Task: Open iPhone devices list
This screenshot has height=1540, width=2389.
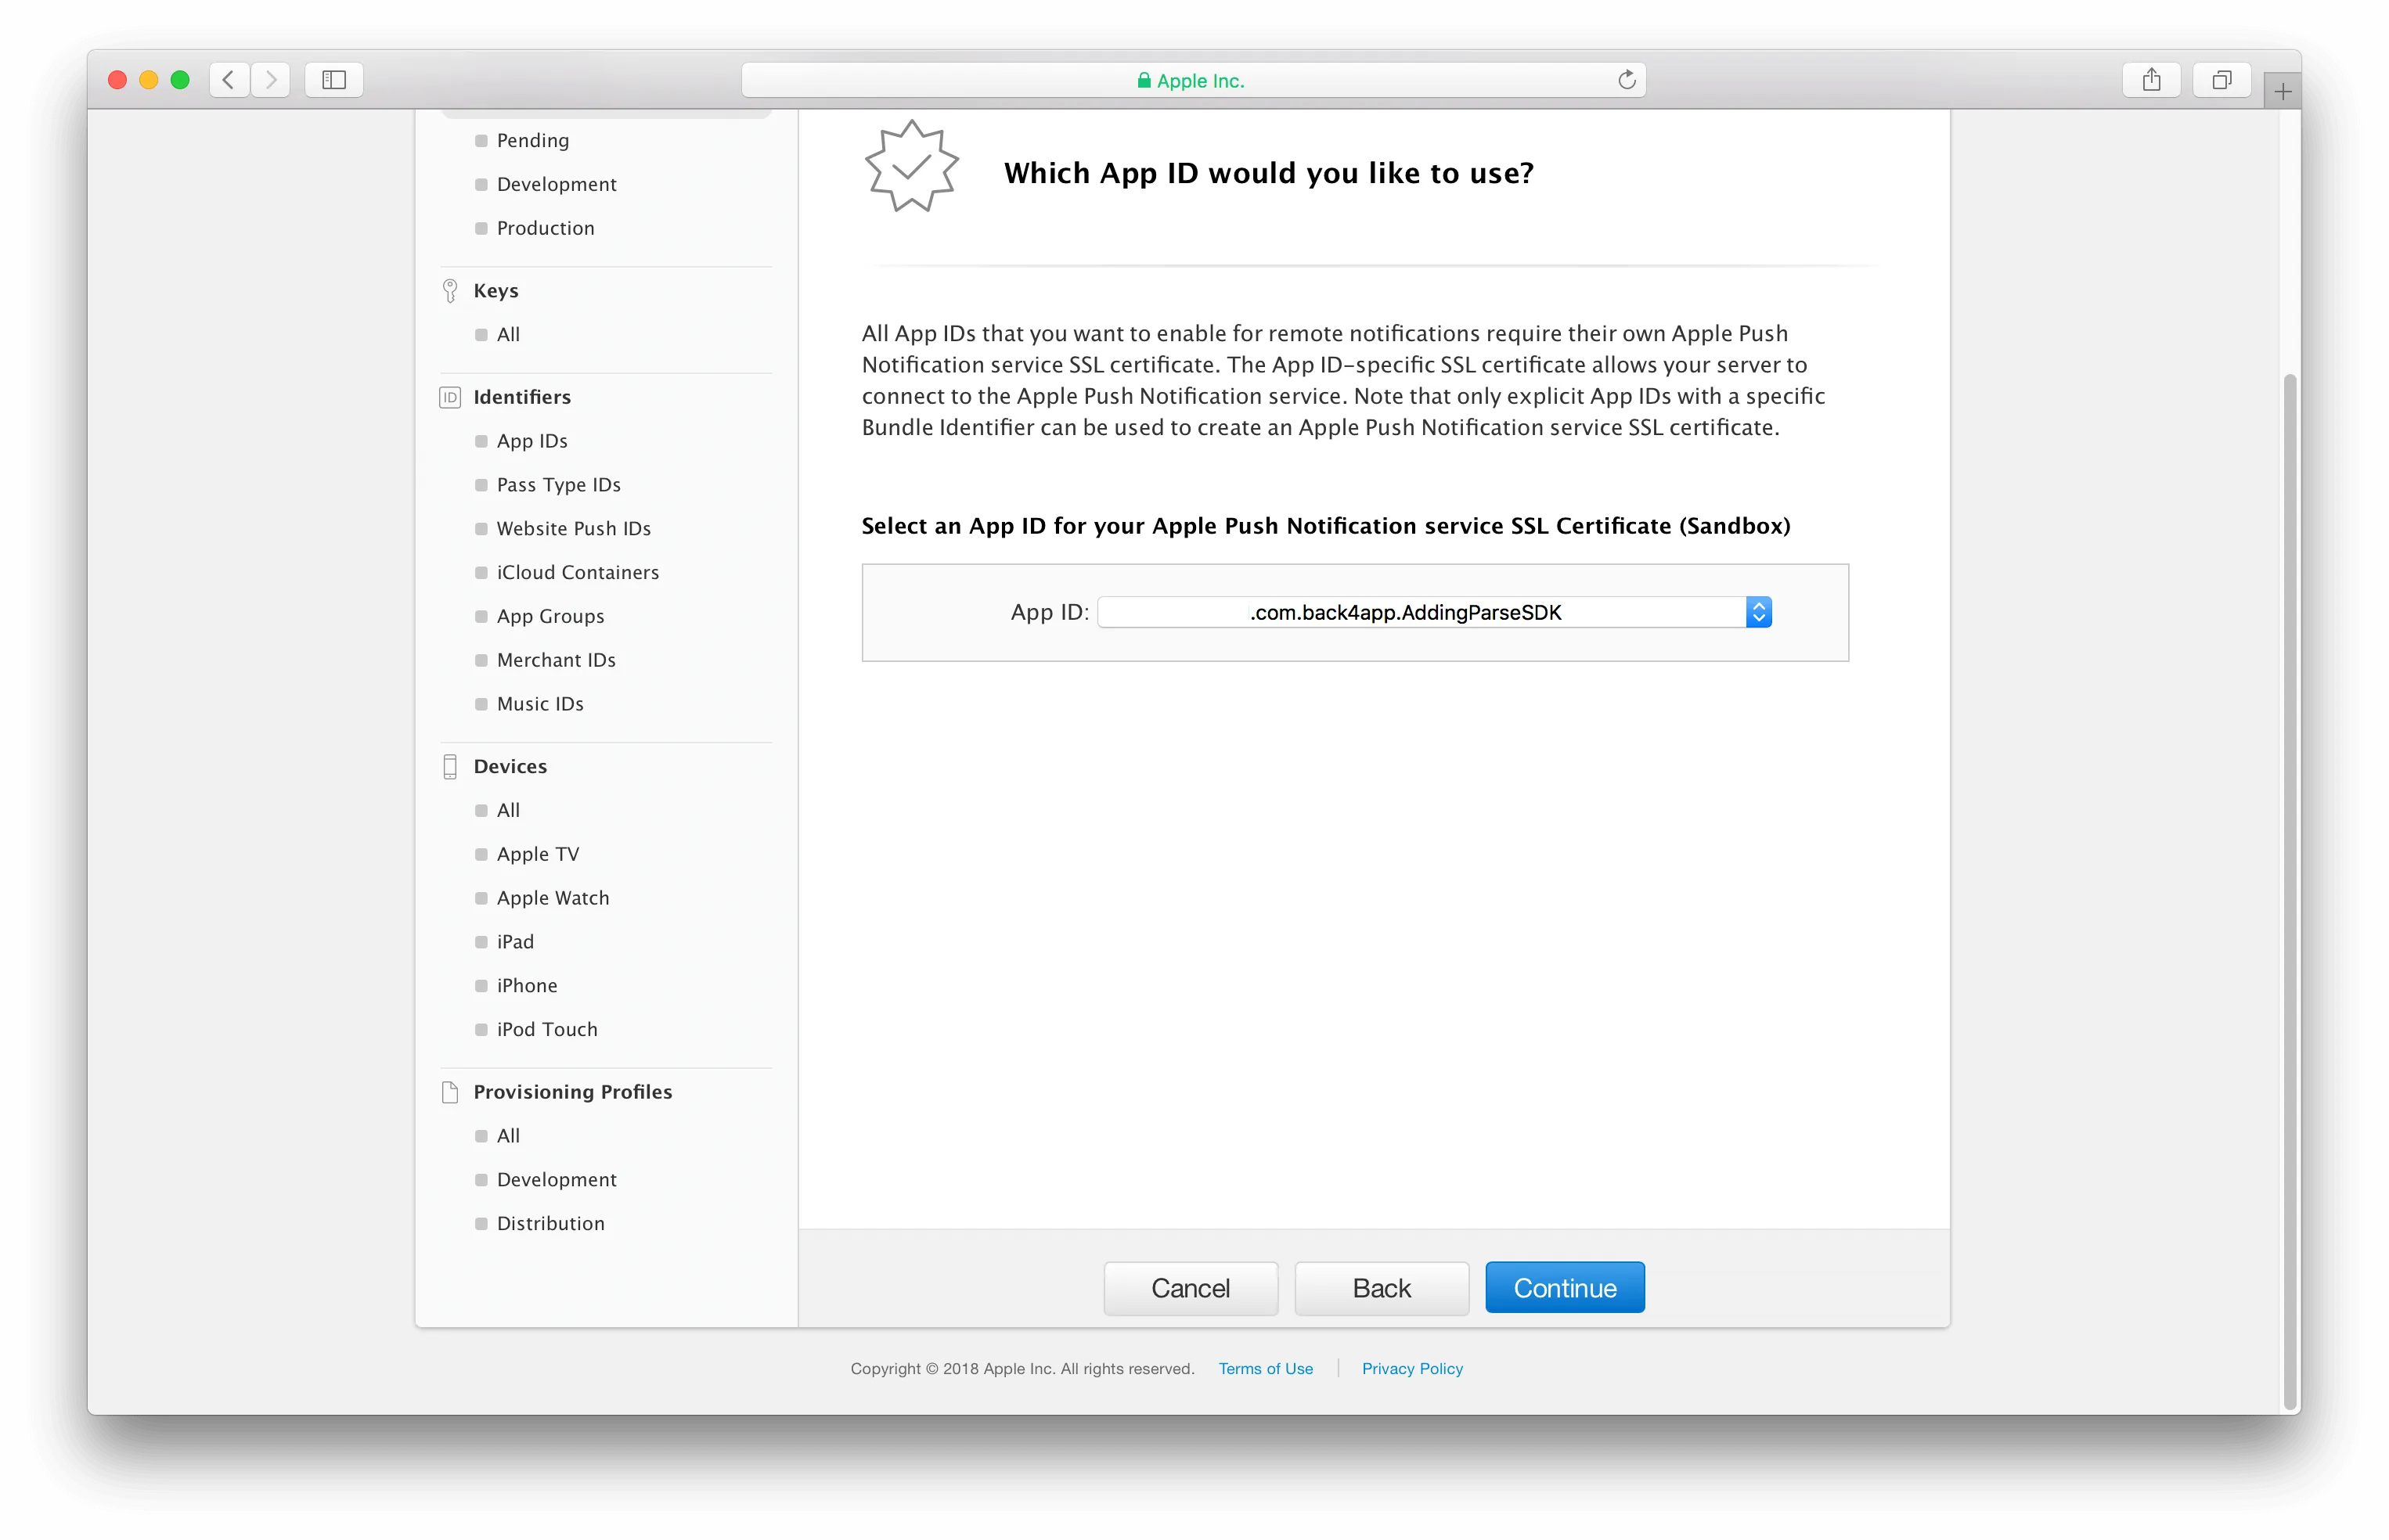Action: coord(527,986)
